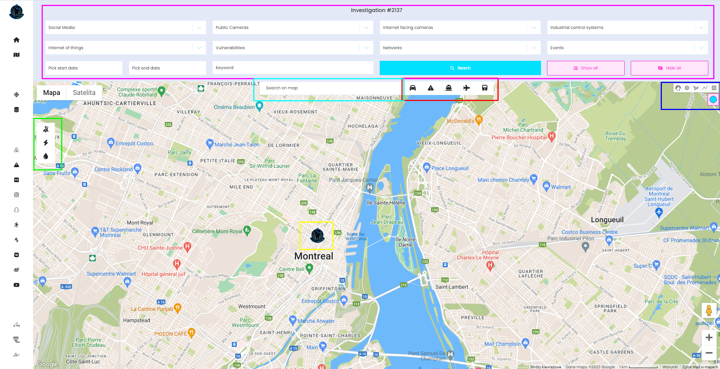Click the Hide all button

coord(669,68)
